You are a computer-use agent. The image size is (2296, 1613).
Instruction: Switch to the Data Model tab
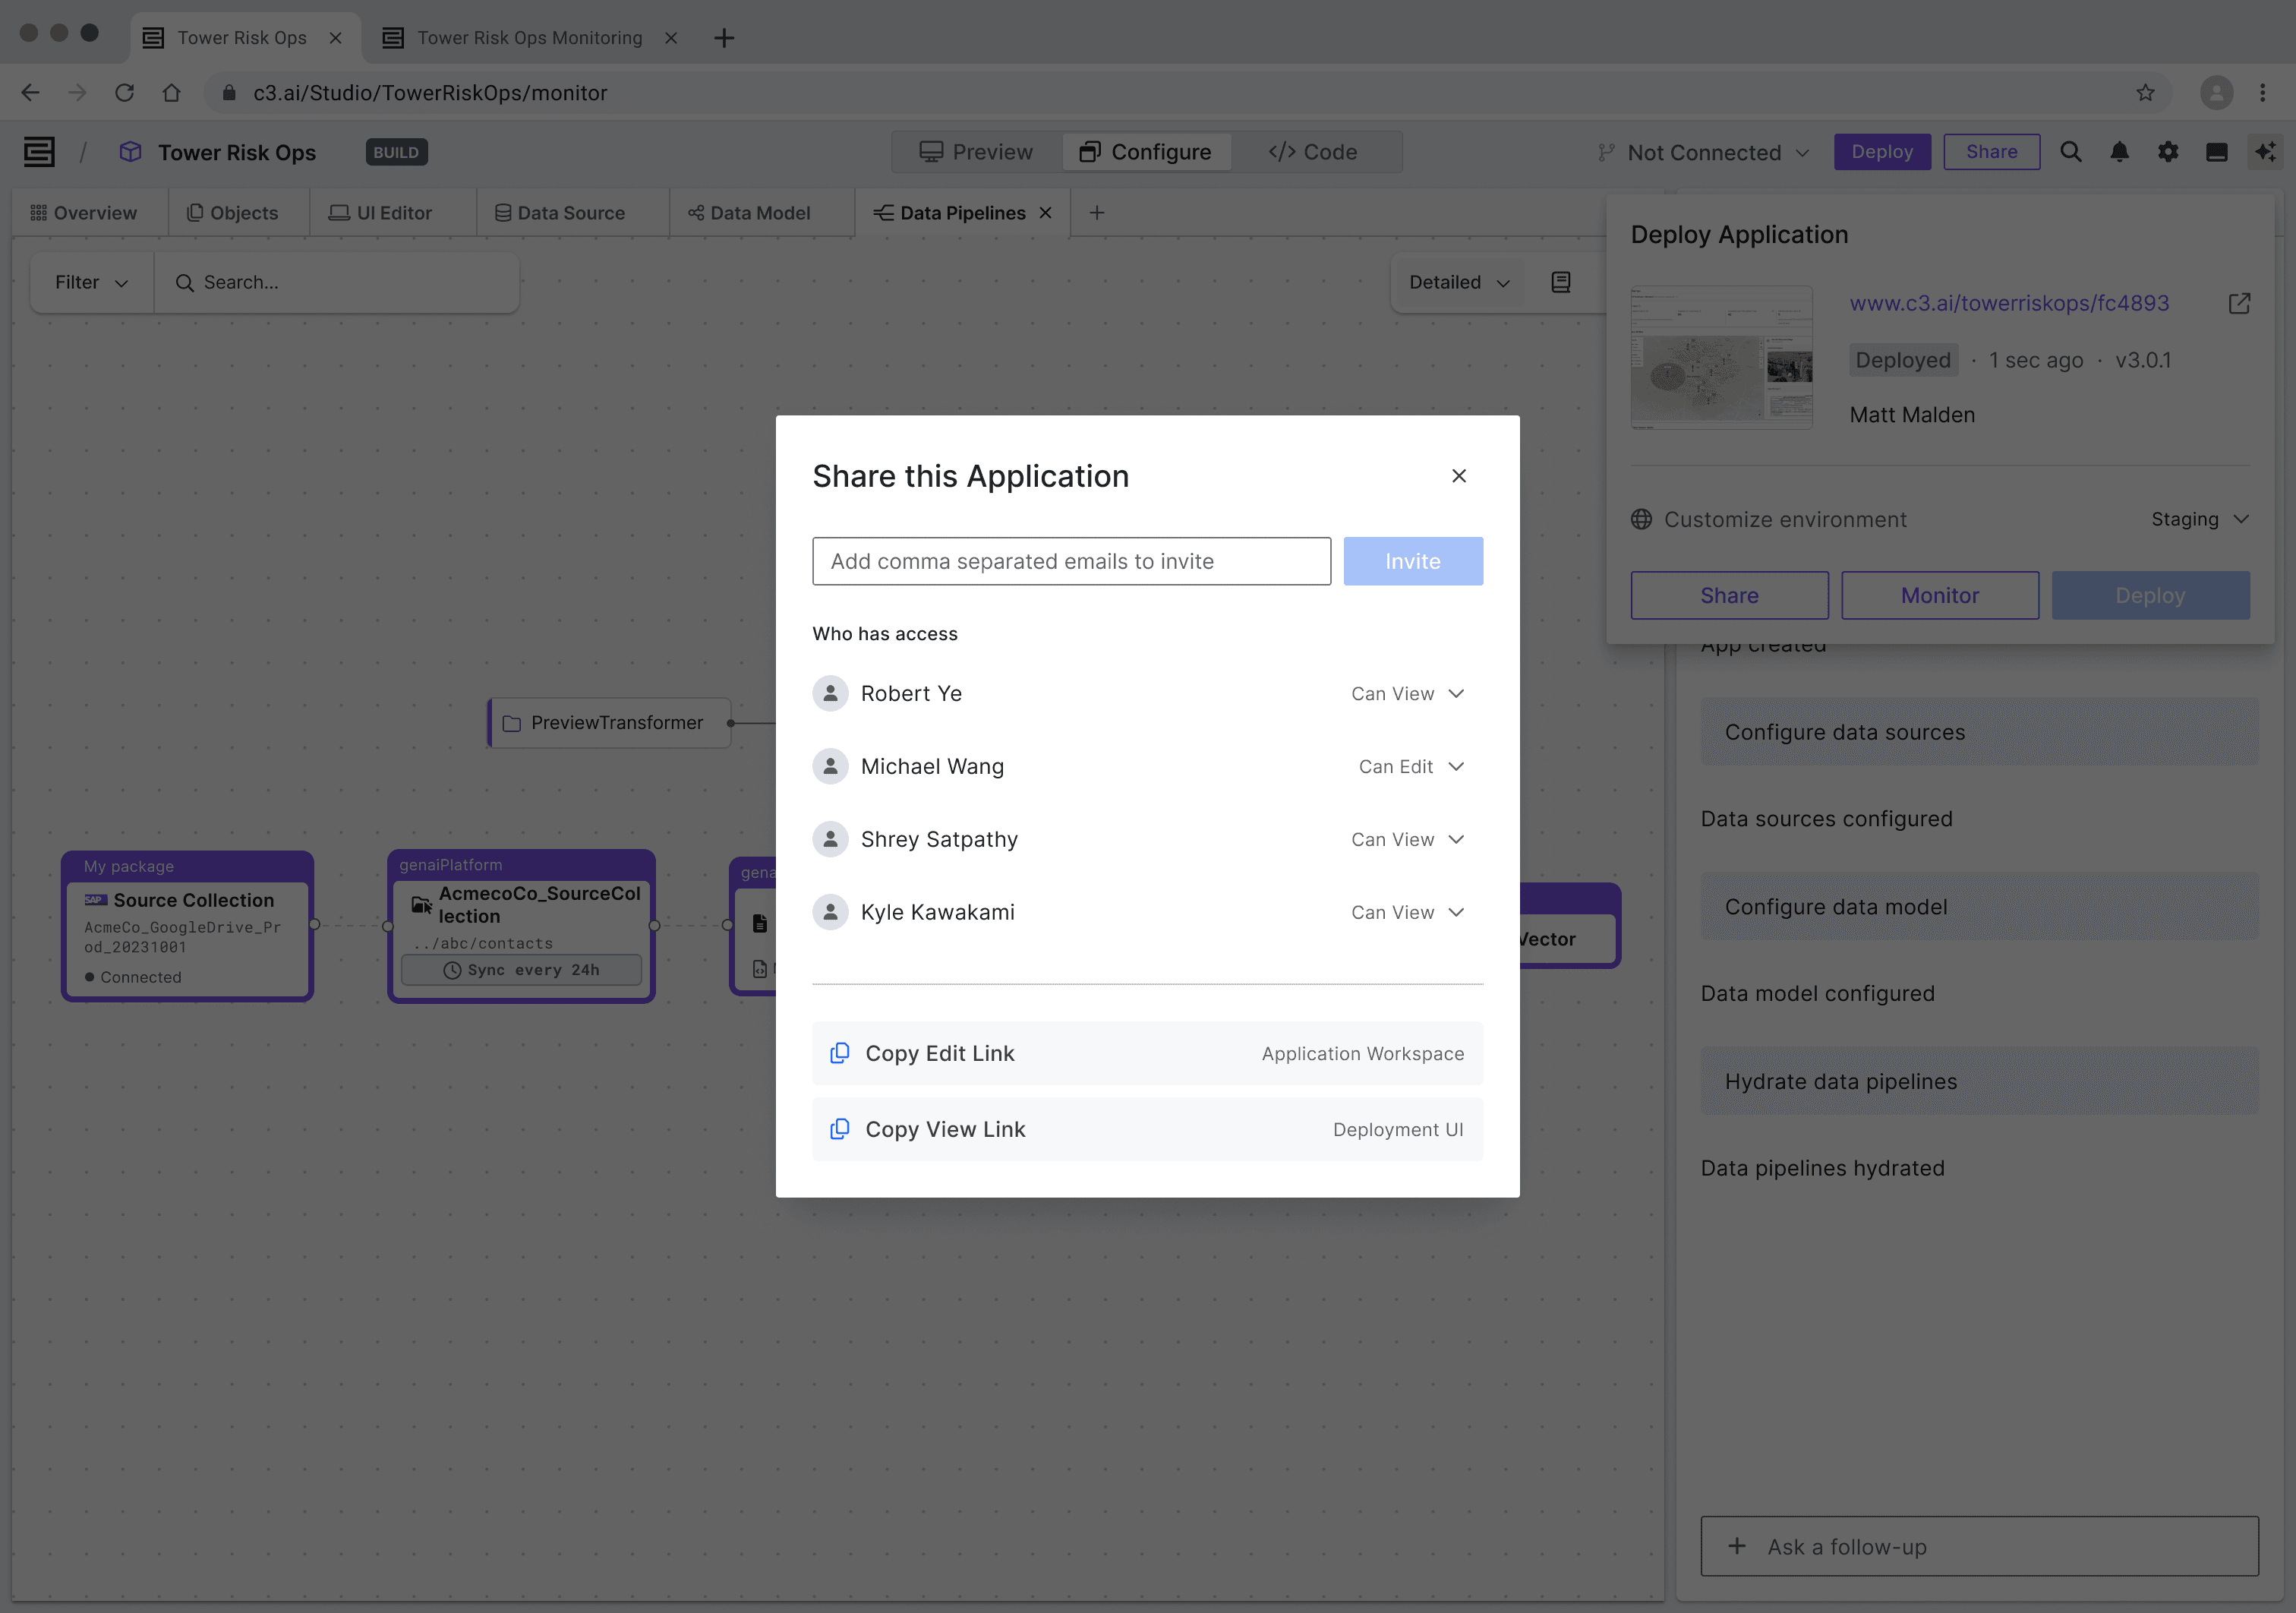click(749, 213)
